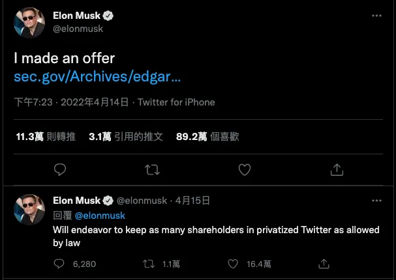This screenshot has width=396, height=280.
Task: Click the "Twitter for iPhone" source label
Action: pos(176,102)
